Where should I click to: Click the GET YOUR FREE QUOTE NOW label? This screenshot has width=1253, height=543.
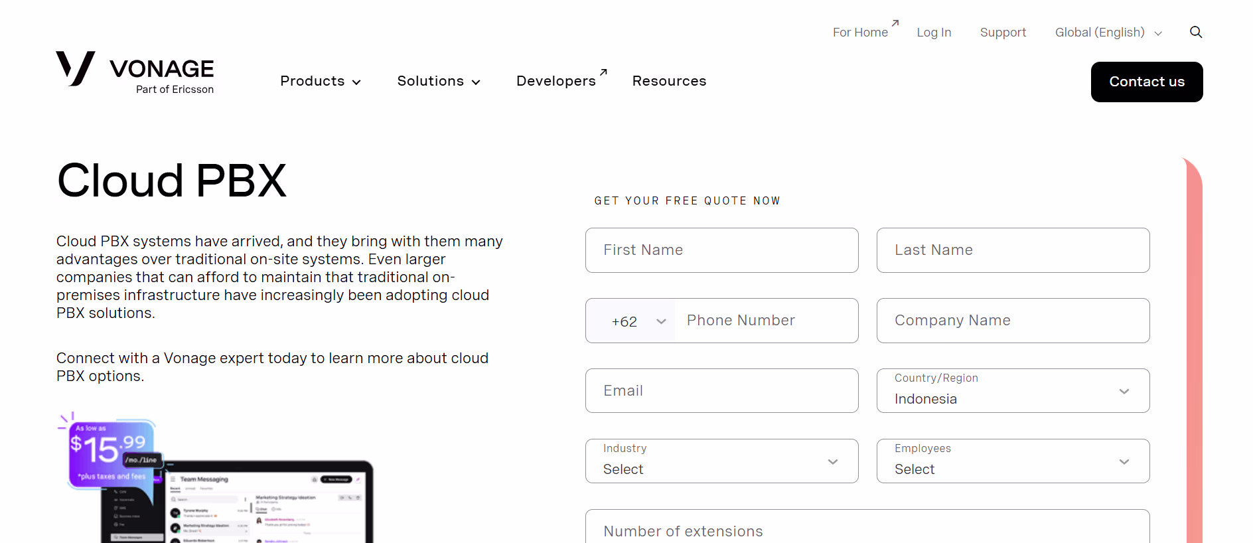pos(688,200)
